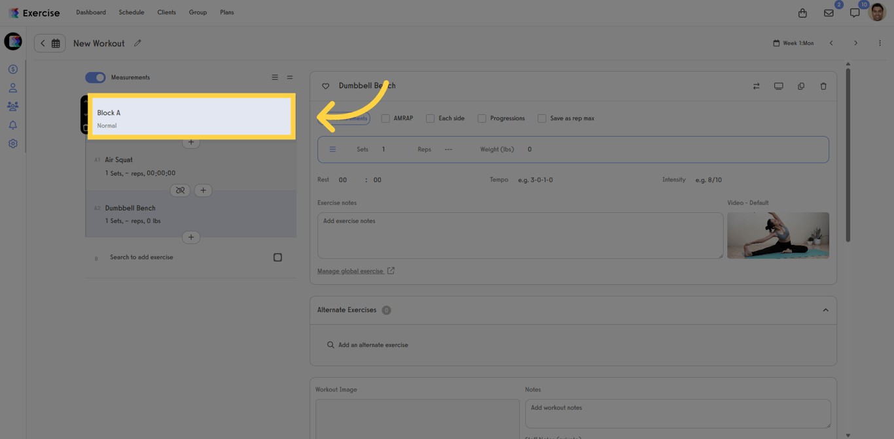
Task: Open the workout three-dot options menu
Action: click(880, 43)
